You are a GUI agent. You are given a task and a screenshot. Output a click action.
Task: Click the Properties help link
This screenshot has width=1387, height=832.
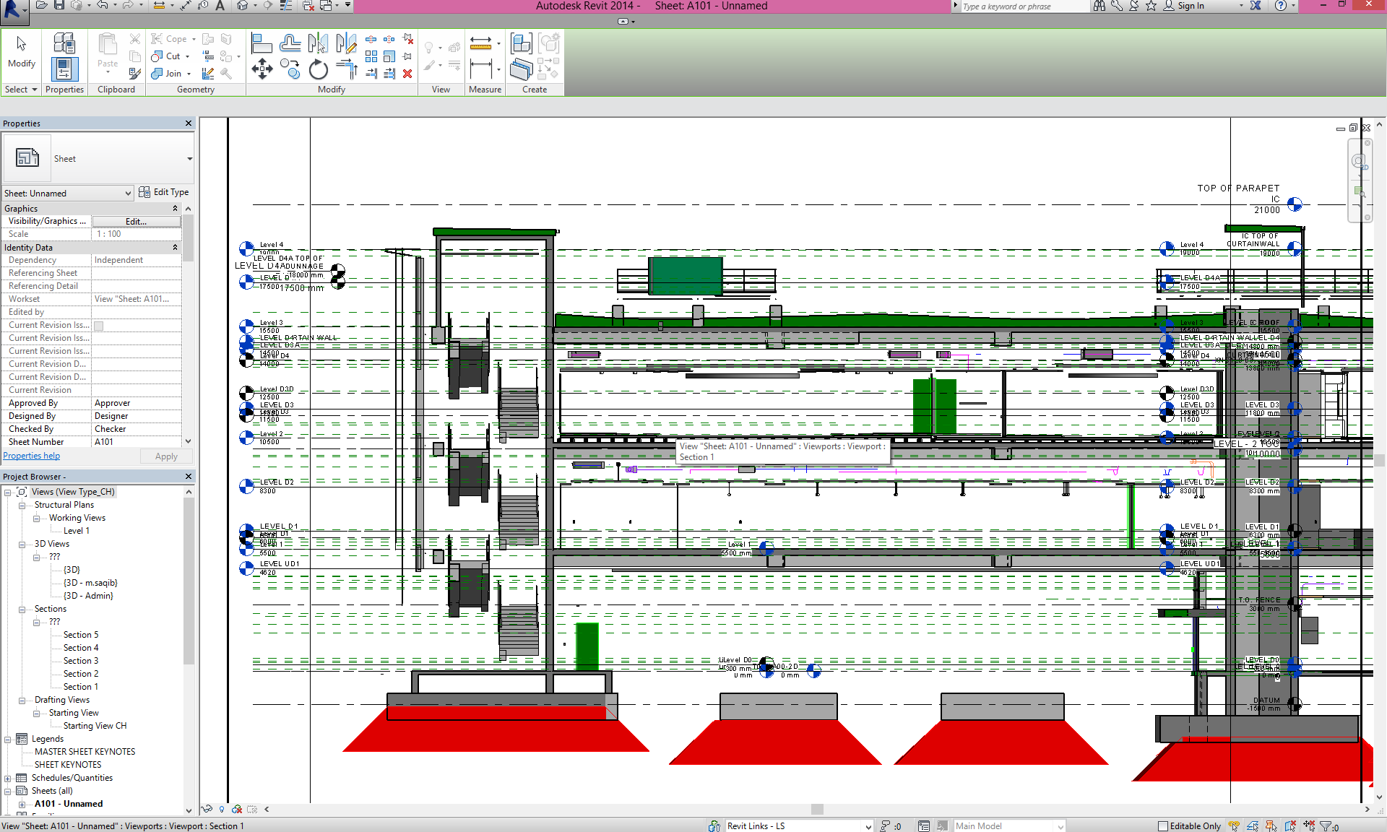[x=32, y=456]
